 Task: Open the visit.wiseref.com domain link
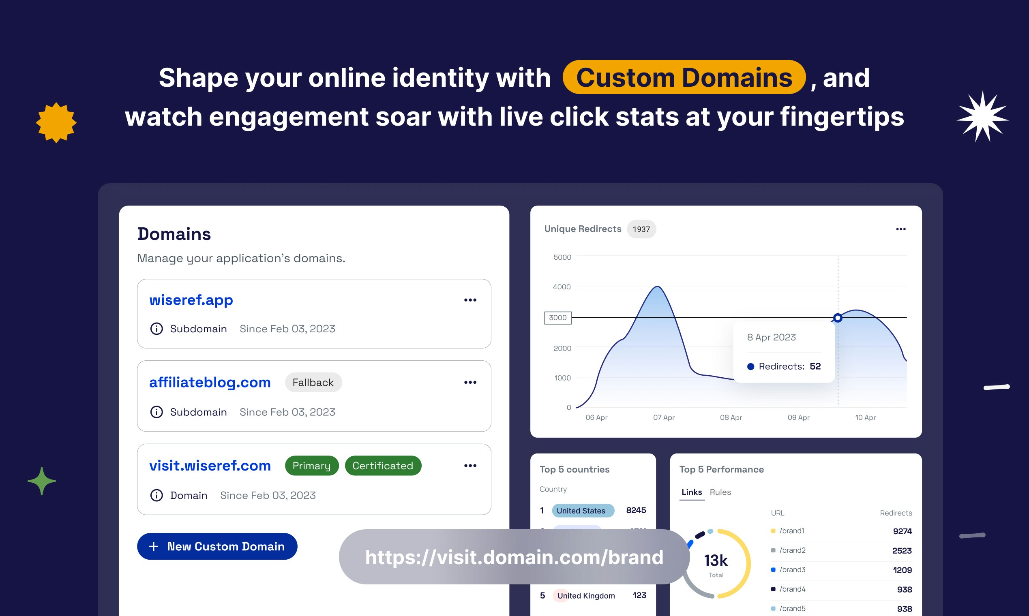click(x=210, y=466)
